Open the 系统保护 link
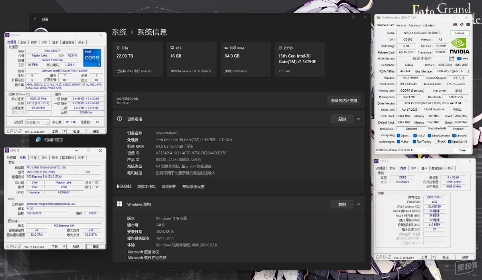Viewport: 482px width, 280px height. [169, 187]
